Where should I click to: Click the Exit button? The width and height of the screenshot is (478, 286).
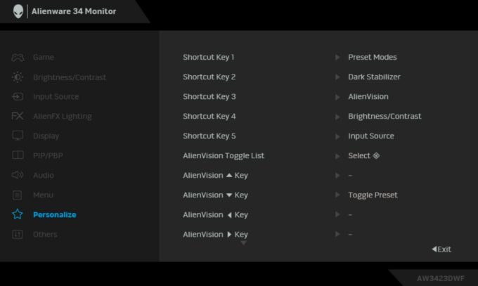point(441,249)
